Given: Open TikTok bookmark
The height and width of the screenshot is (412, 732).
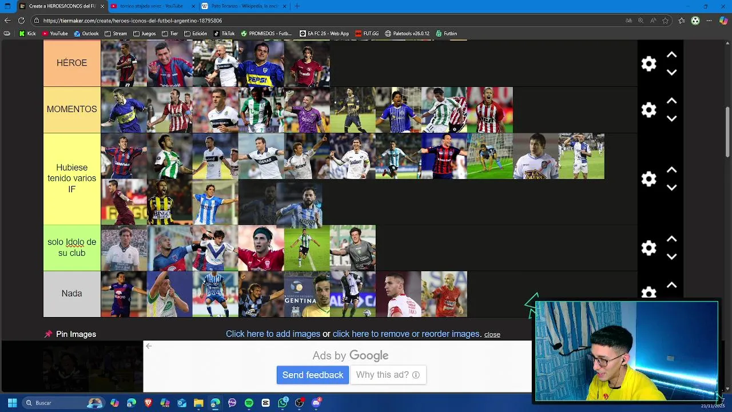Looking at the screenshot, I should [225, 34].
